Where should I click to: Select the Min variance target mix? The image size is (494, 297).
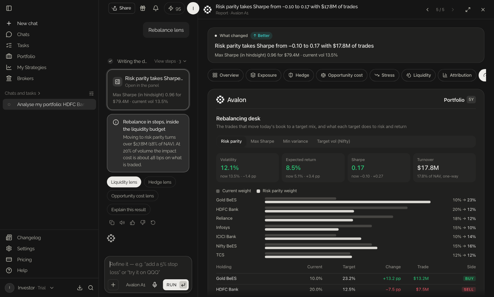(295, 141)
